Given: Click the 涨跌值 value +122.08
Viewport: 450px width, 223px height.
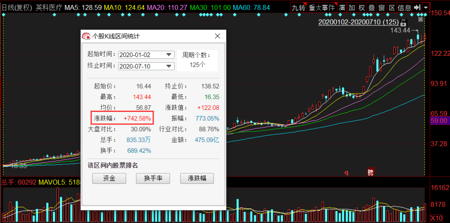Looking at the screenshot, I should pyautogui.click(x=208, y=108).
